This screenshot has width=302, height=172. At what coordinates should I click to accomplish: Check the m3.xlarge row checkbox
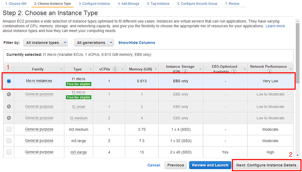(x=9, y=152)
